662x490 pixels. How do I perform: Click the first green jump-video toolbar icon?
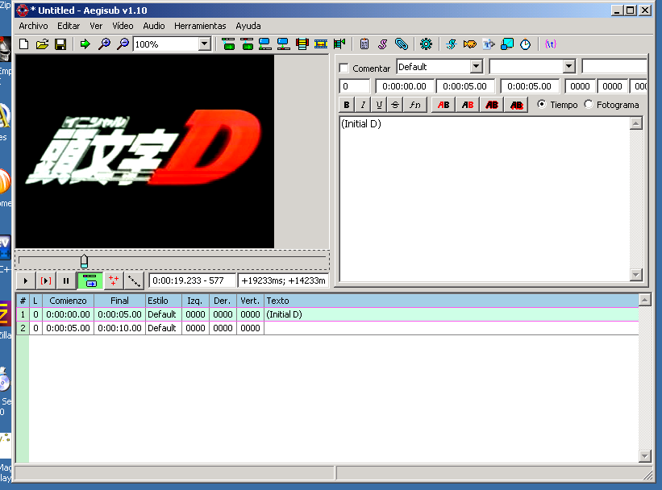(228, 44)
